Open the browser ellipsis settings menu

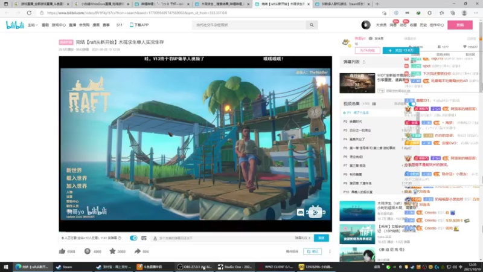[x=476, y=13]
